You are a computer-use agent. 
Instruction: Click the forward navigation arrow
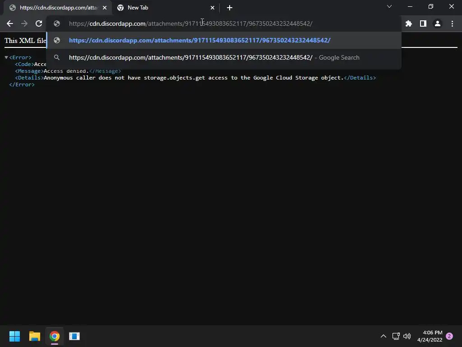point(24,23)
